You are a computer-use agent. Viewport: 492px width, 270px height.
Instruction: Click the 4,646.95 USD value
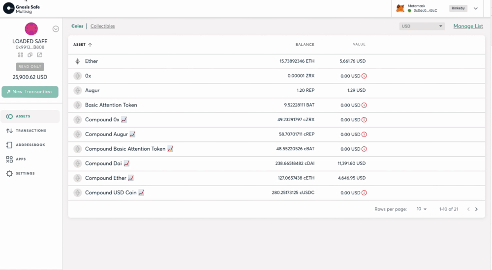point(352,178)
